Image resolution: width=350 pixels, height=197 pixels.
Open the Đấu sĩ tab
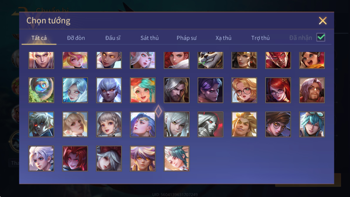point(113,38)
